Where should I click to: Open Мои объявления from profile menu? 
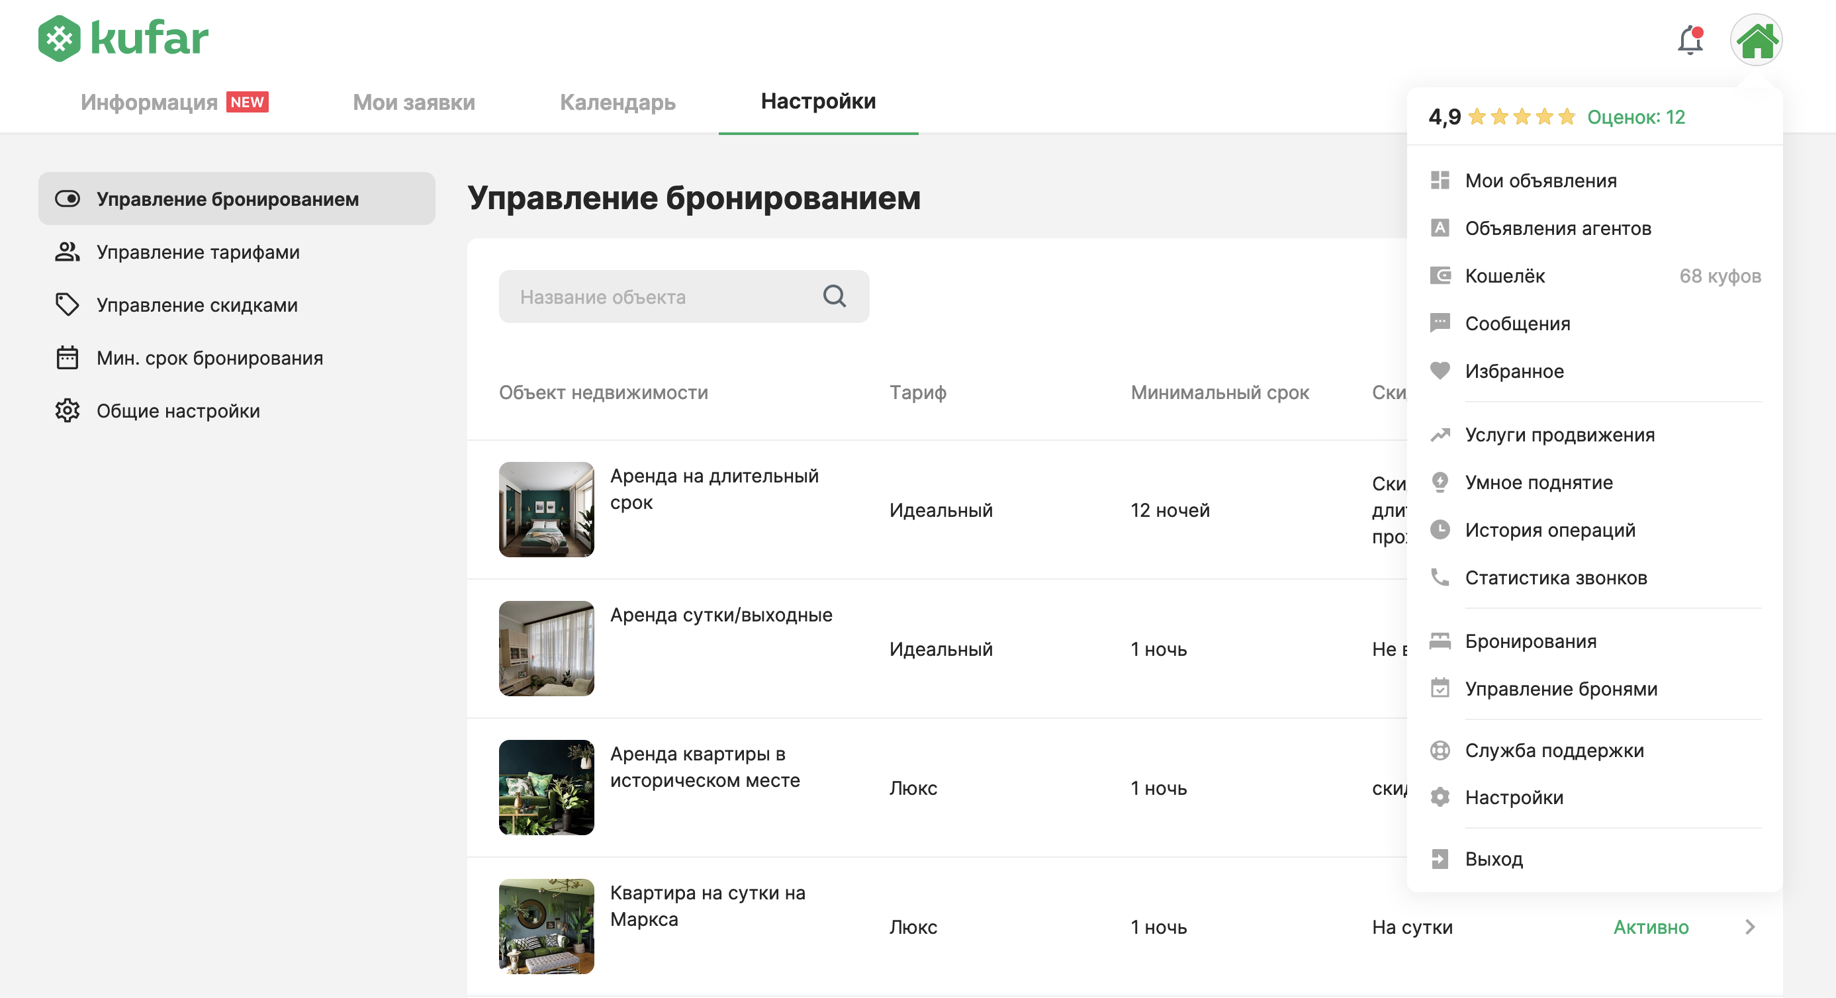point(1594,181)
